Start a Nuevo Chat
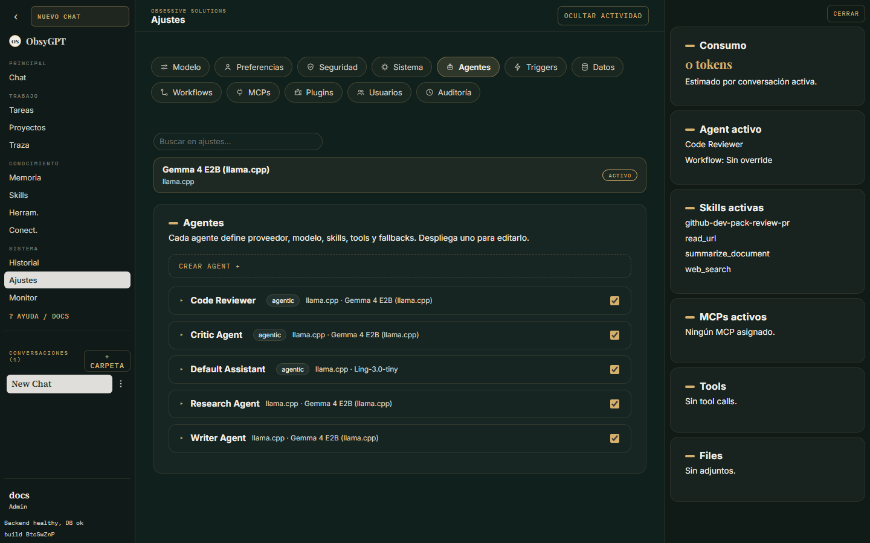The width and height of the screenshot is (870, 543). pyautogui.click(x=80, y=16)
